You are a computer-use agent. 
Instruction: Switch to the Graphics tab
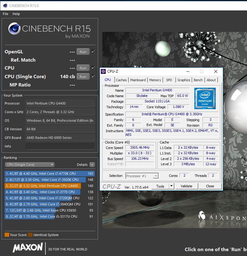click(184, 80)
